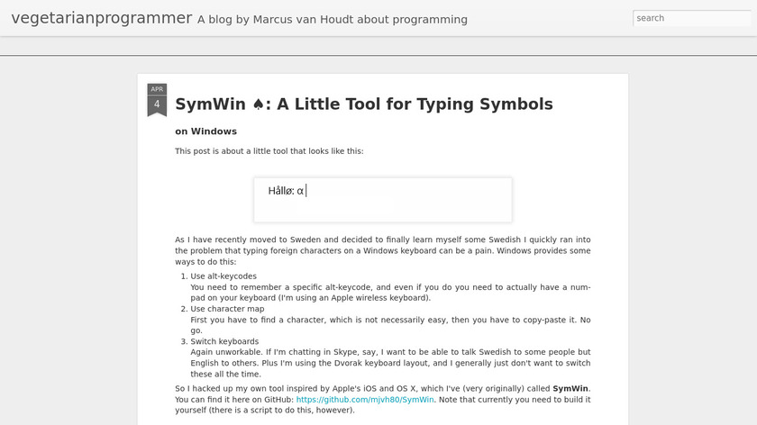Screen dimensions: 757x425
Task: Click the paragraph starting "As I have recently"
Action: [x=382, y=250]
